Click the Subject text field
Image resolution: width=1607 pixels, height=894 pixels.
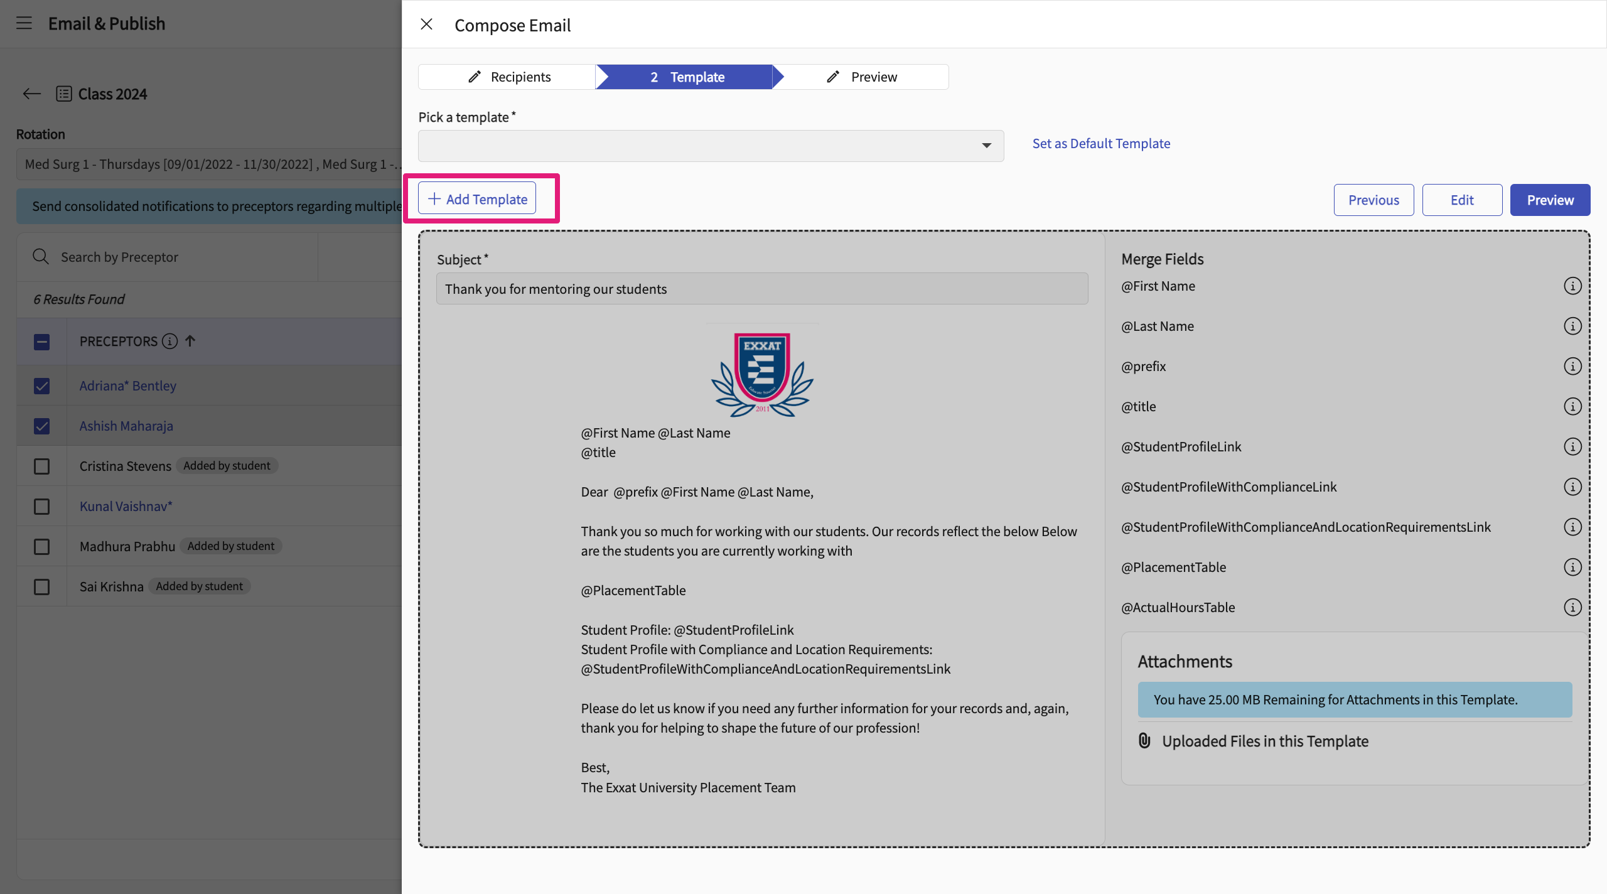[762, 289]
